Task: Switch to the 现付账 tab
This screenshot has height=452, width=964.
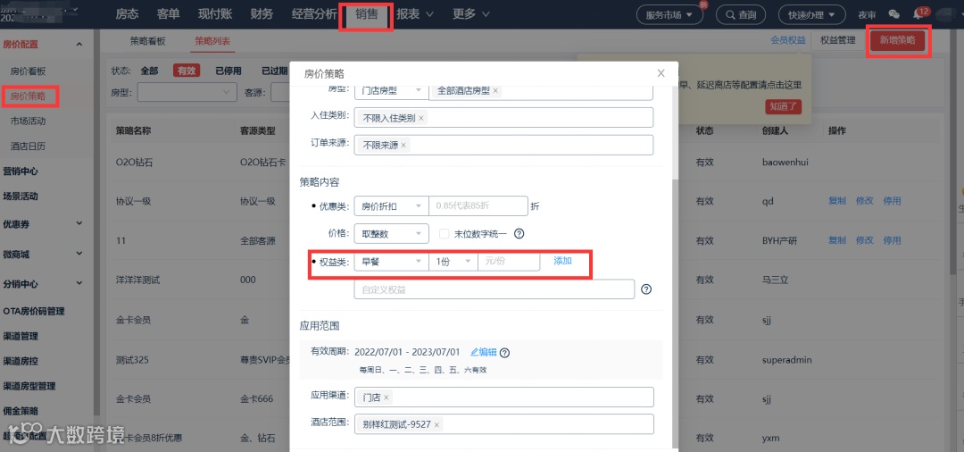Action: pos(216,13)
